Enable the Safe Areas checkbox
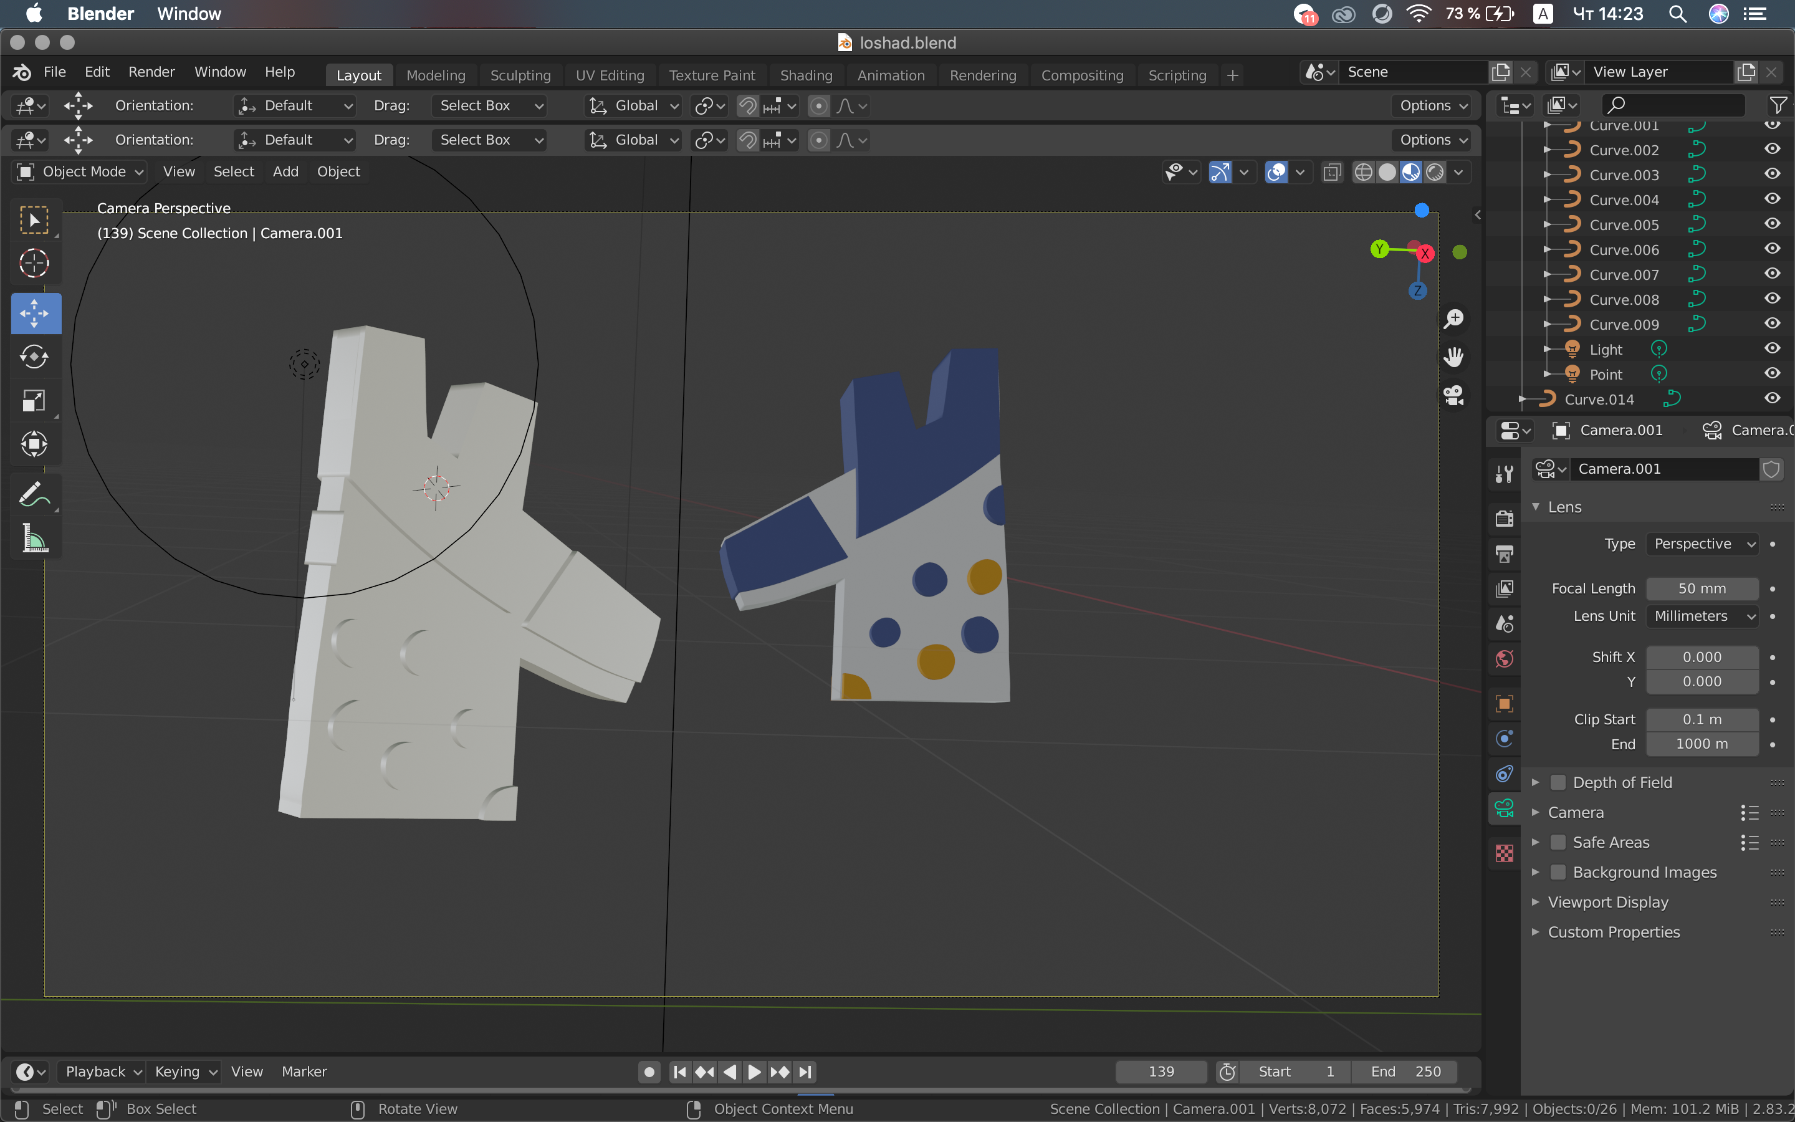Viewport: 1795px width, 1122px height. click(1558, 842)
